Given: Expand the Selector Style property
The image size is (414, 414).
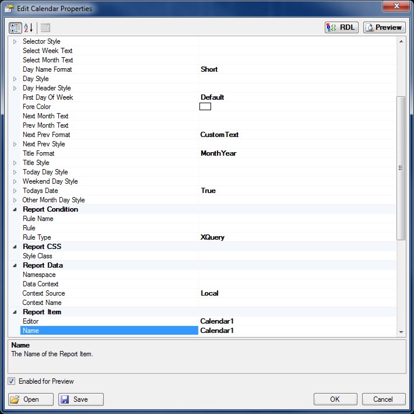Looking at the screenshot, I should [15, 41].
